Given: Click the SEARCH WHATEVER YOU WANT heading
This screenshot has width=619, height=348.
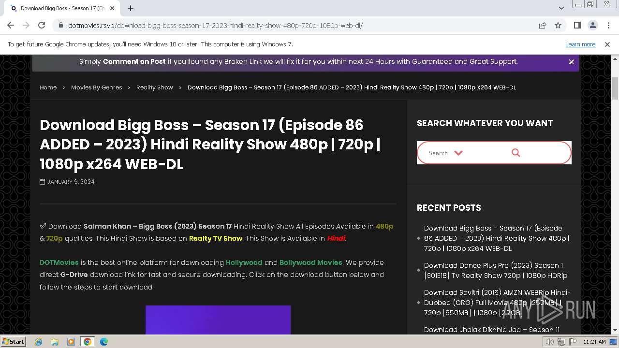Looking at the screenshot, I should tap(485, 123).
